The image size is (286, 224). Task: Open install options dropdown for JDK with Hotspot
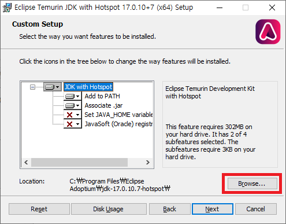(x=53, y=87)
